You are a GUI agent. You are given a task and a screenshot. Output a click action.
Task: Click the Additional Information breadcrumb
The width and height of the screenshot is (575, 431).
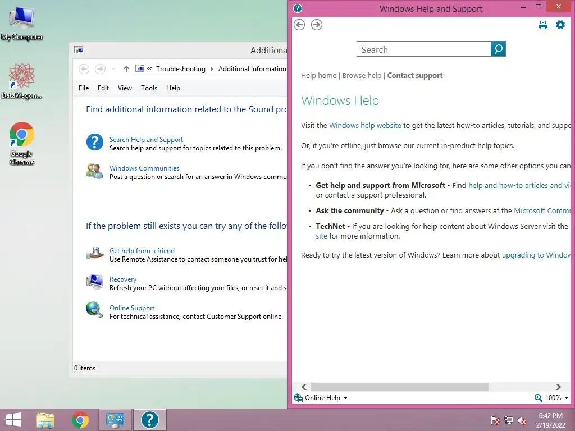tap(252, 69)
